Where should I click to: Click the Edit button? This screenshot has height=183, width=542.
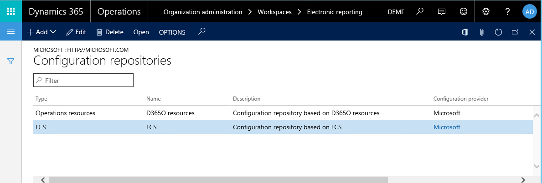pos(76,32)
